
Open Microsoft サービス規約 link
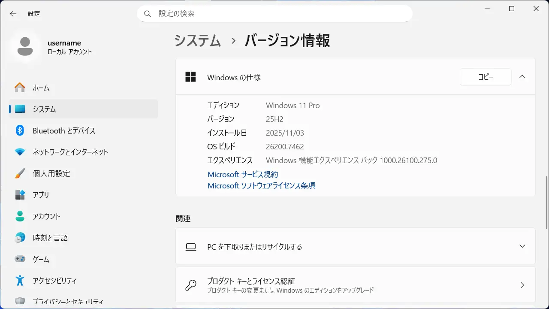pos(243,174)
